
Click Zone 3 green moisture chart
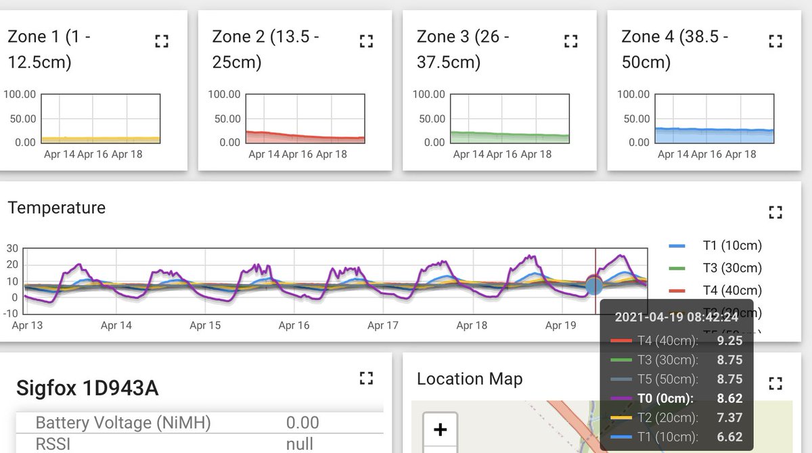510,118
